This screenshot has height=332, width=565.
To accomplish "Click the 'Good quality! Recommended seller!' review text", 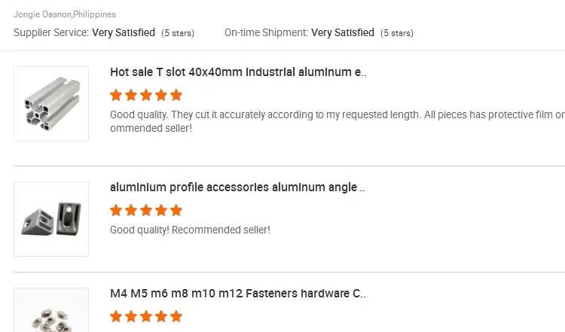I will (190, 230).
